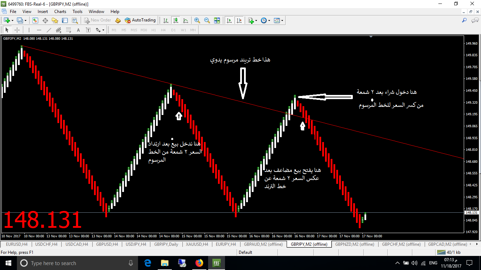This screenshot has width=481, height=270.
Task: Click the search magnifier icon
Action: (x=464, y=20)
